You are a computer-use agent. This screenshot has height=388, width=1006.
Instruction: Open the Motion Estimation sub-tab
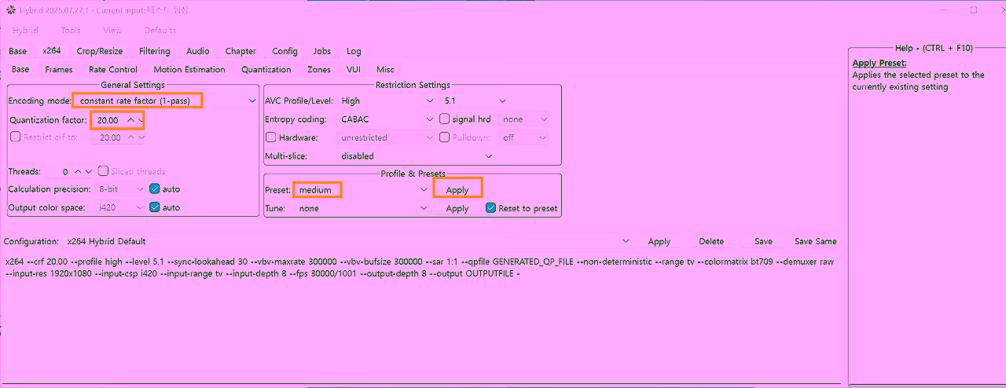pos(189,69)
